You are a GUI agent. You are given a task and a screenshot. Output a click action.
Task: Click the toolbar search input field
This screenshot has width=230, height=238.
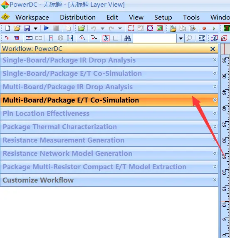pyautogui.click(x=155, y=38)
